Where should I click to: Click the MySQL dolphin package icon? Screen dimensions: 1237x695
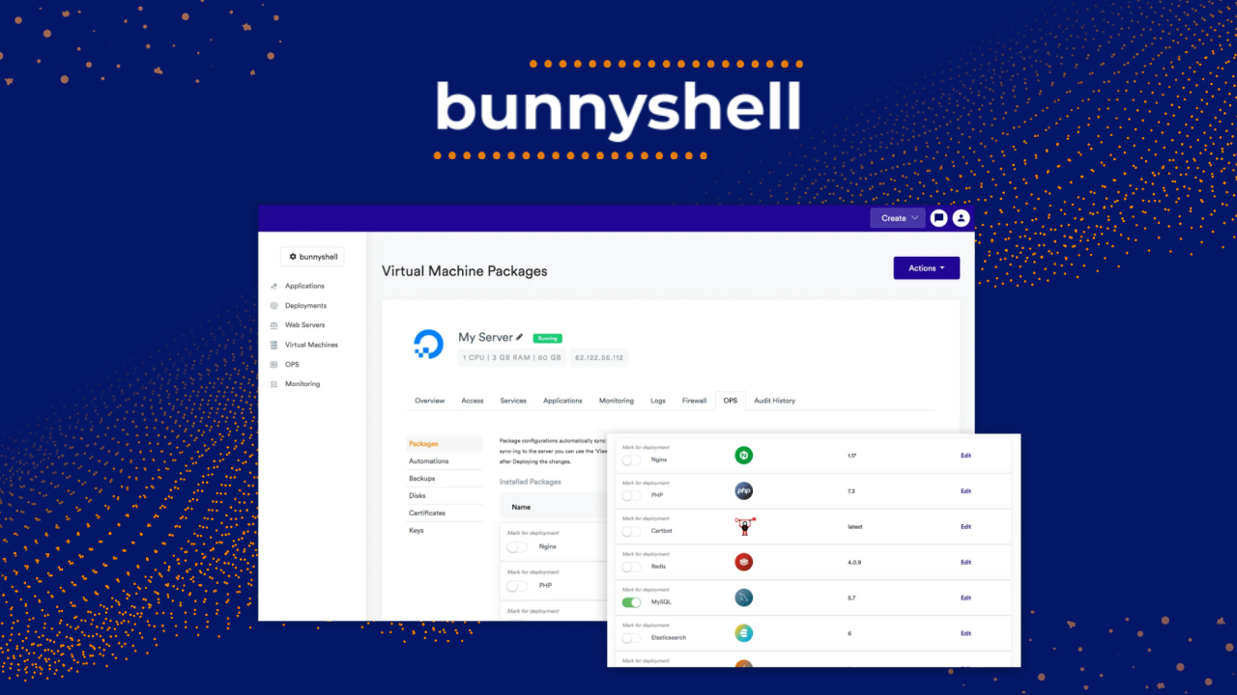[743, 598]
